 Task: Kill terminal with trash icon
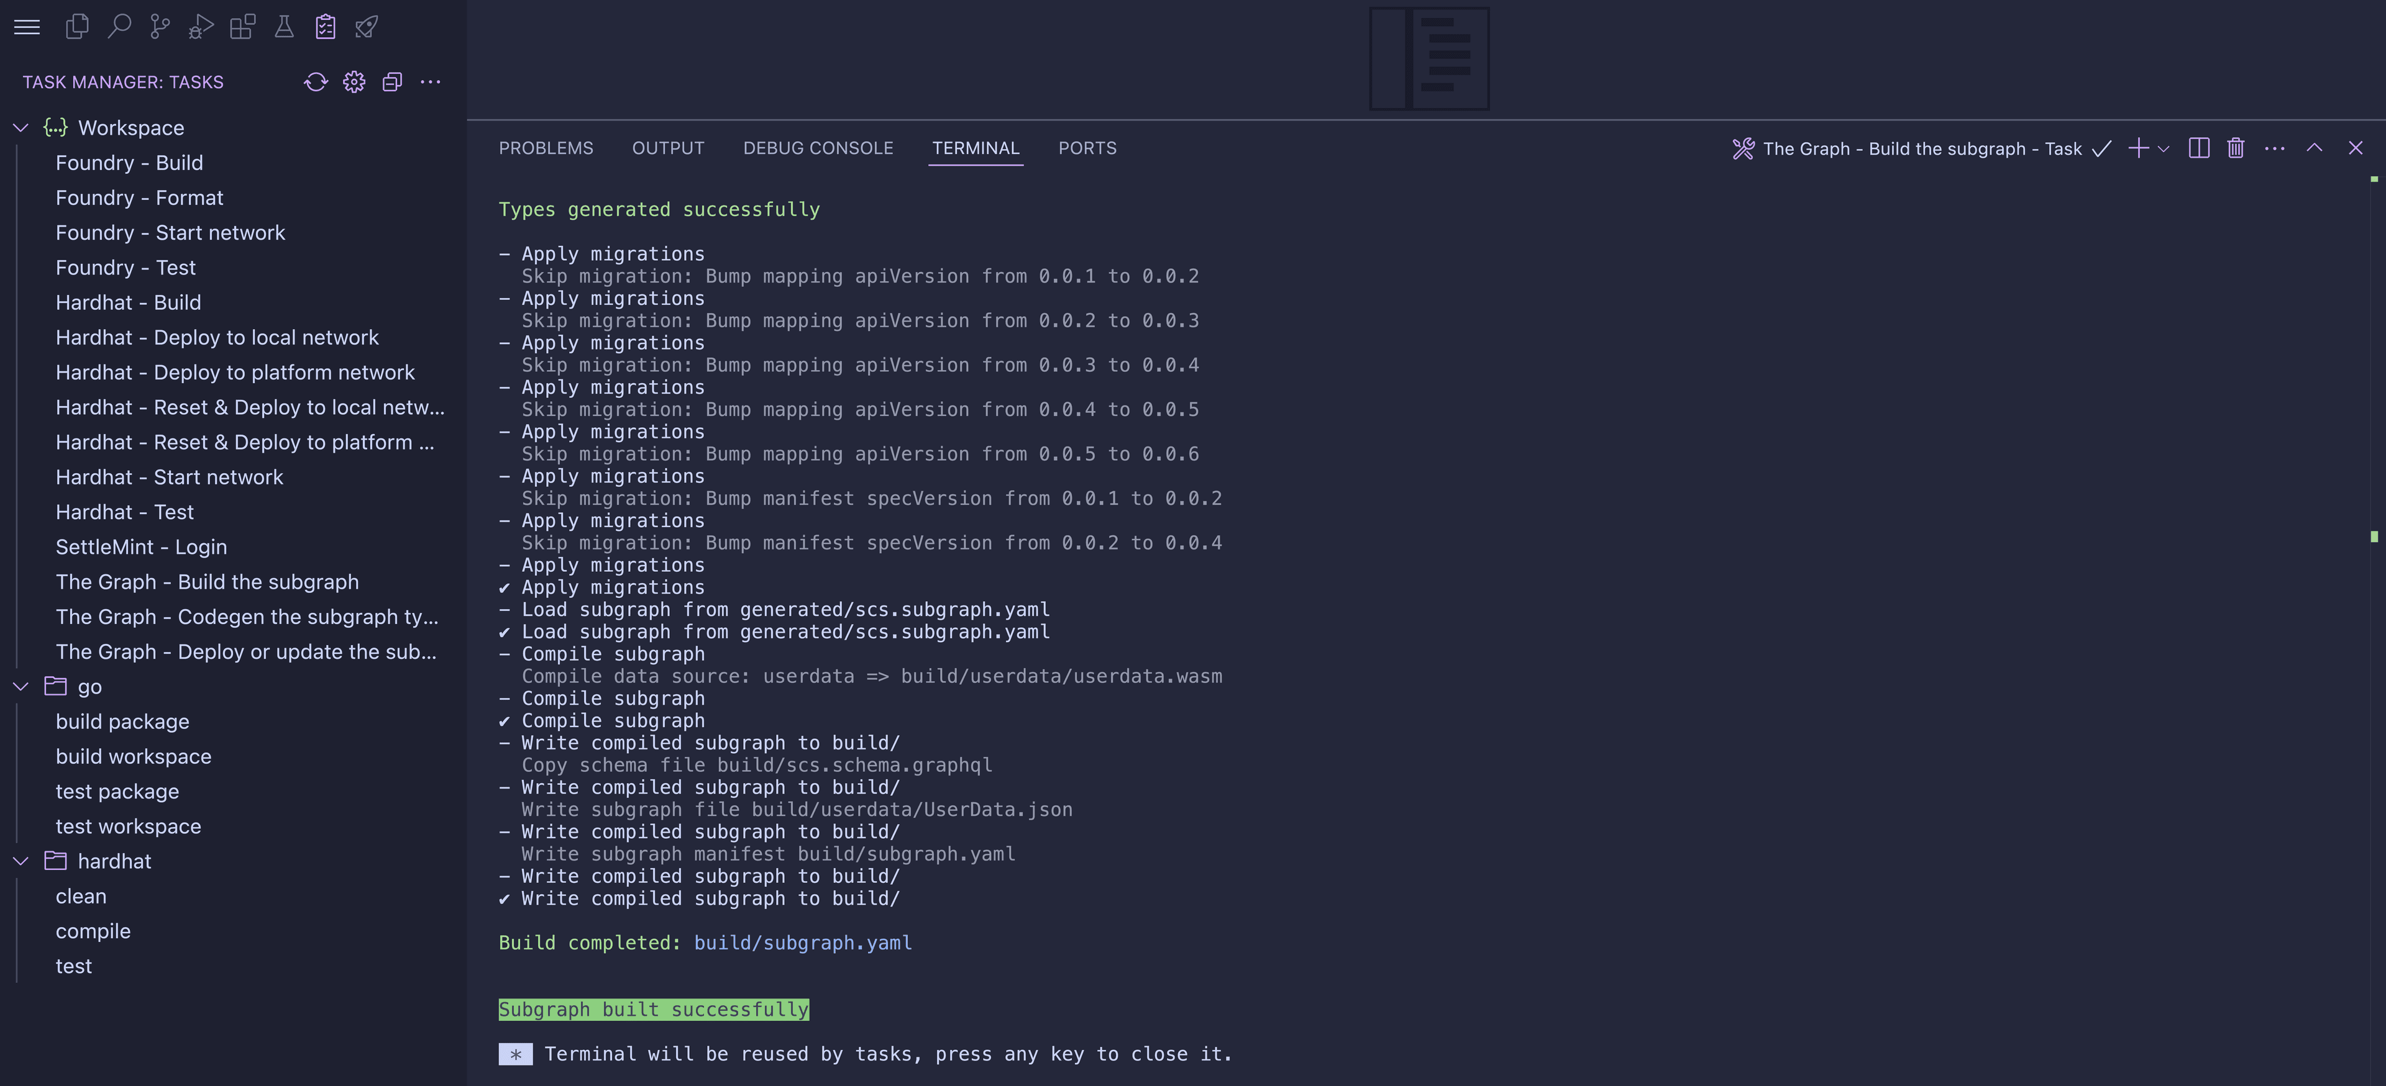click(x=2236, y=148)
